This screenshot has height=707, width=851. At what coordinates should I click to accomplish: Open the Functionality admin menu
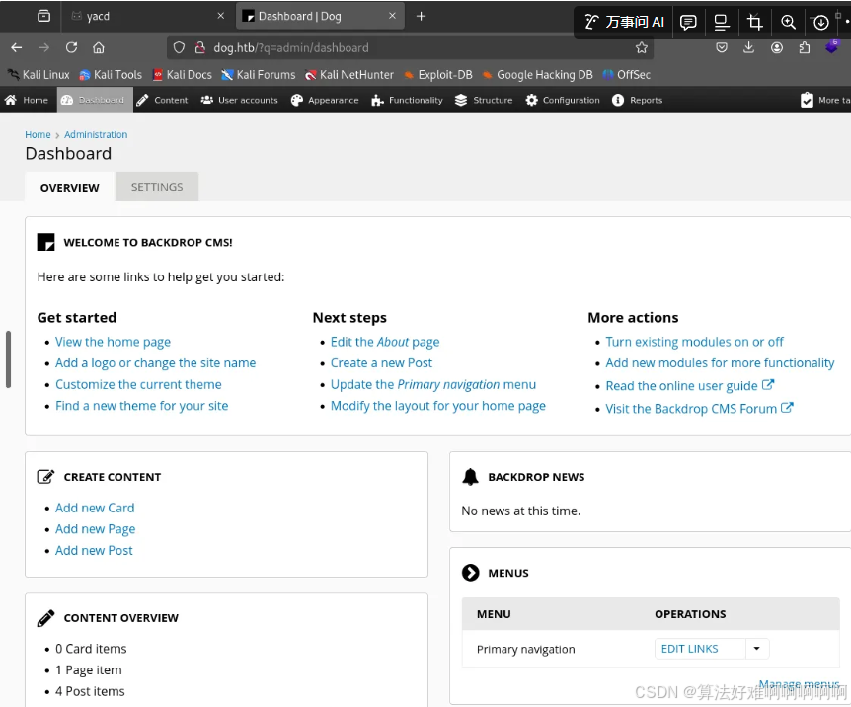(x=407, y=100)
